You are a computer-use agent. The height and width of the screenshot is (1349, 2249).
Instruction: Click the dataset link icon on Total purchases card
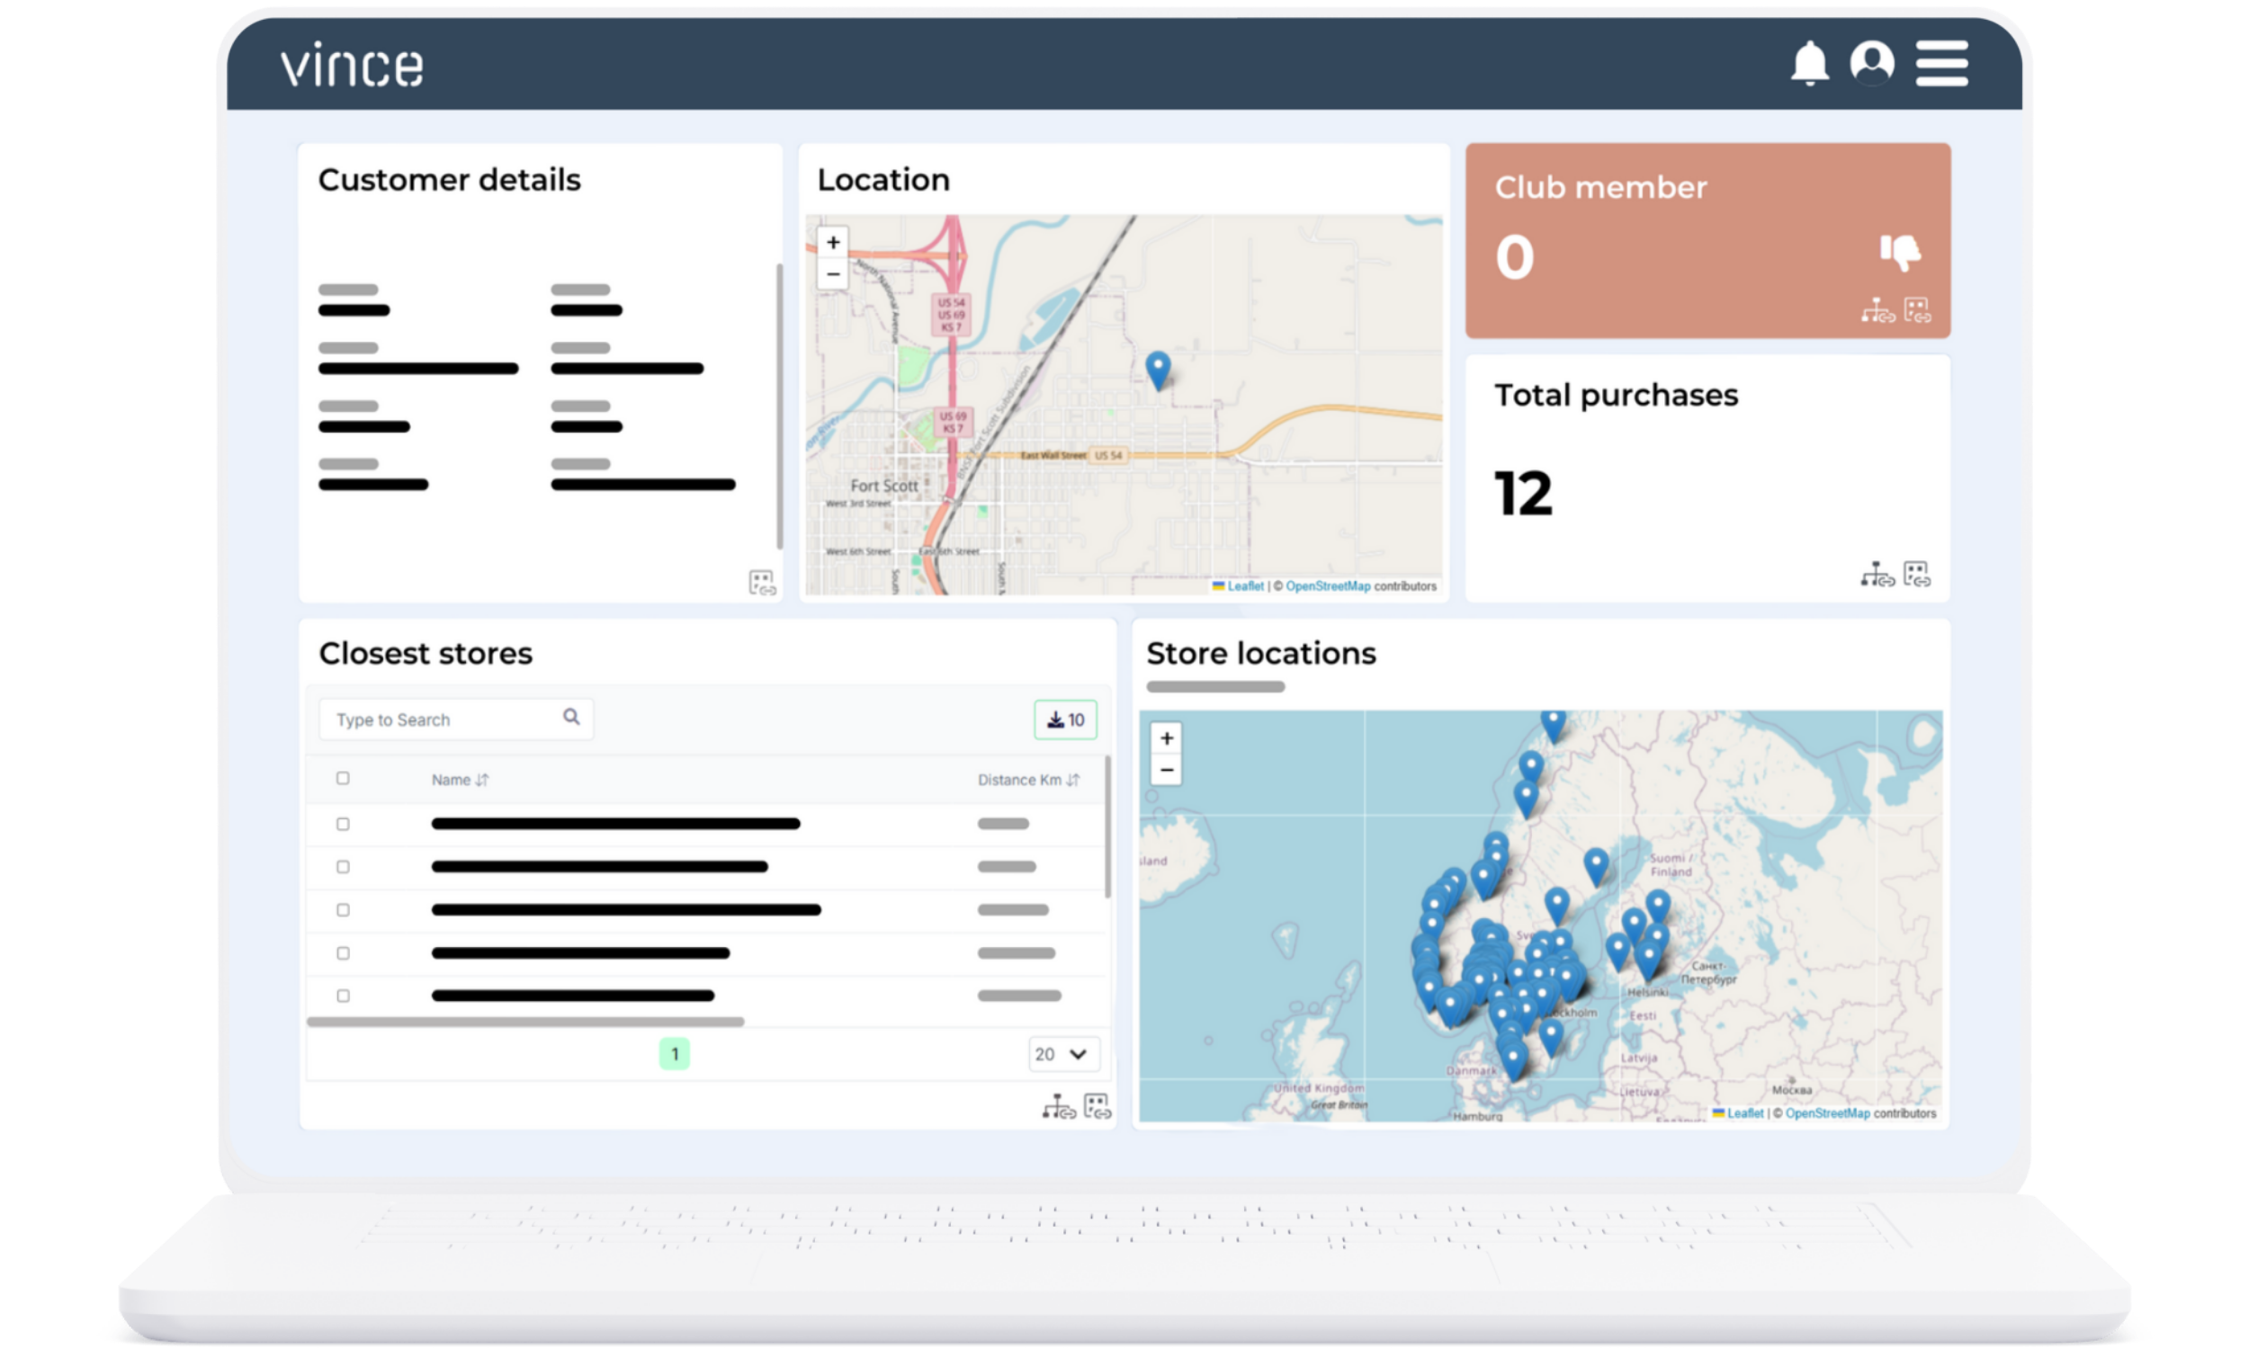click(x=1918, y=573)
